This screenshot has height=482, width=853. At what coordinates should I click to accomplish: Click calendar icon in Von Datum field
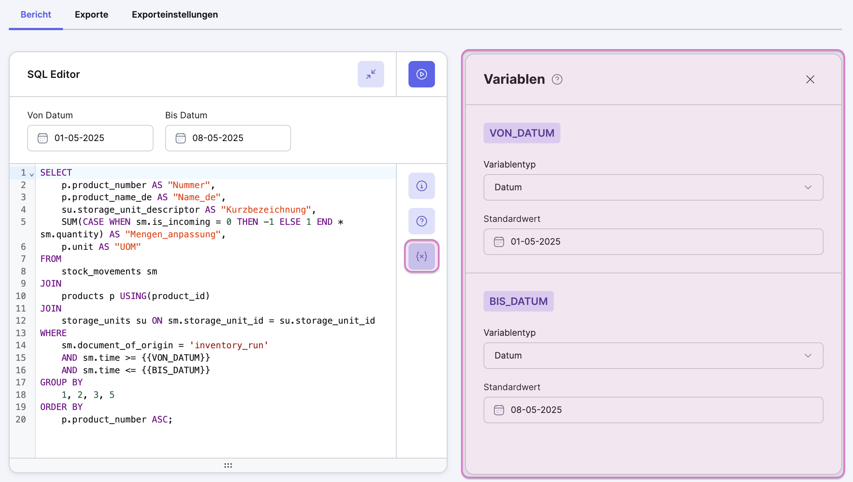[x=43, y=138]
